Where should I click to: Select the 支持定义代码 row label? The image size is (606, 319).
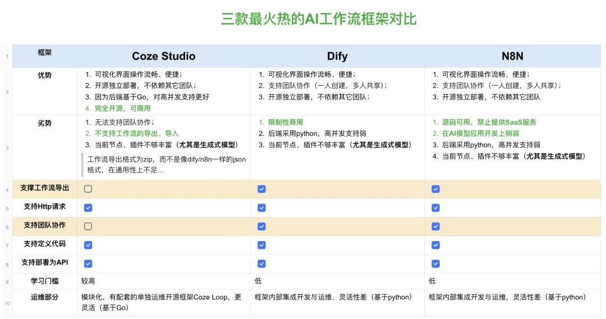tap(44, 244)
